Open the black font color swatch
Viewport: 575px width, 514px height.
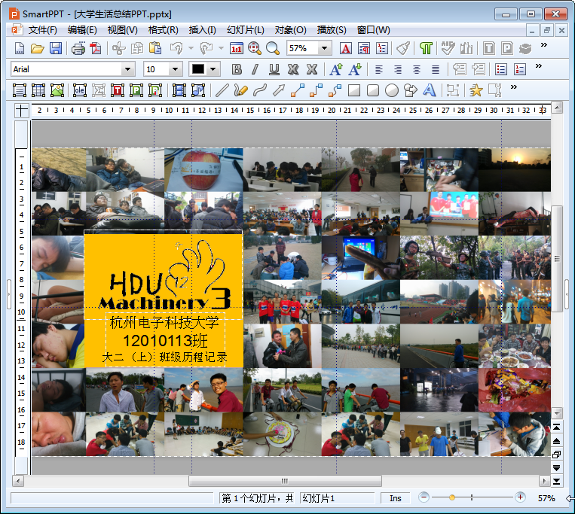[198, 69]
